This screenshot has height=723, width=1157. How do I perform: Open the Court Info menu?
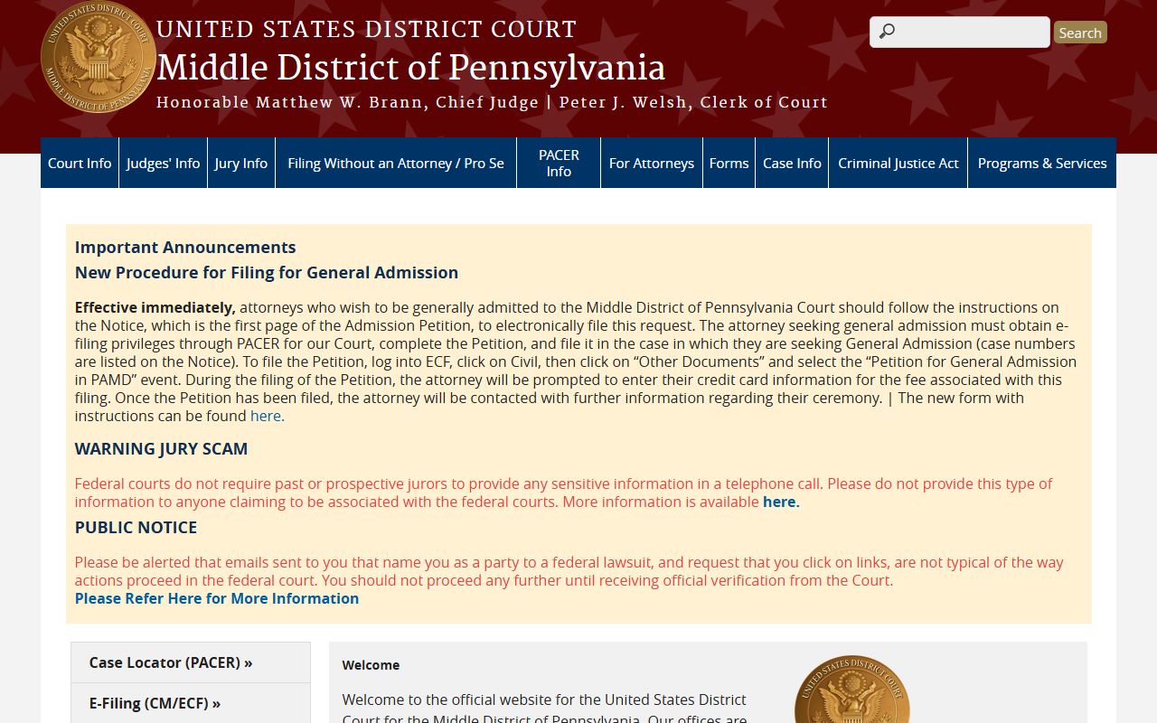80,163
